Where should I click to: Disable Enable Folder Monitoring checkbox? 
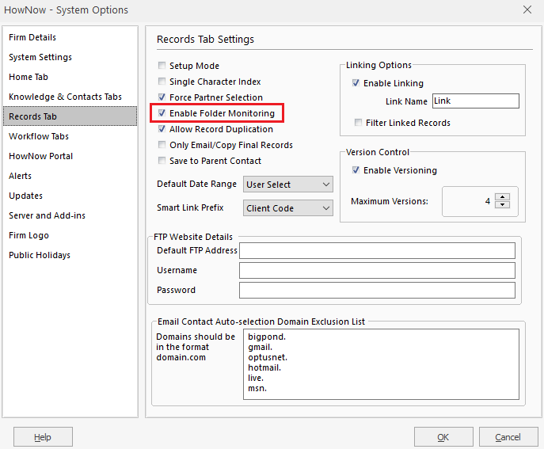[162, 113]
